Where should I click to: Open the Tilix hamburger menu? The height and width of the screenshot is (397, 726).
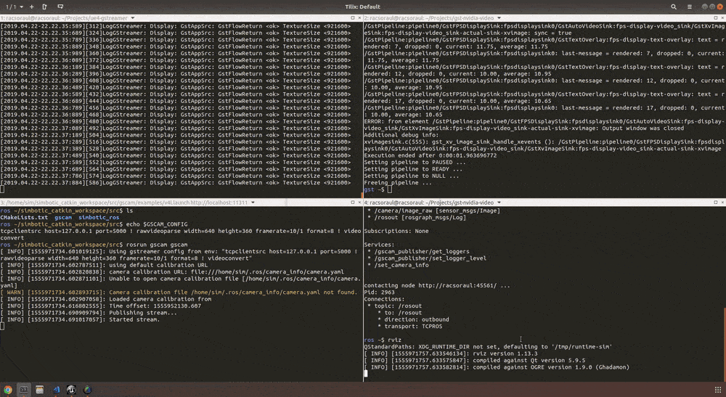(690, 7)
